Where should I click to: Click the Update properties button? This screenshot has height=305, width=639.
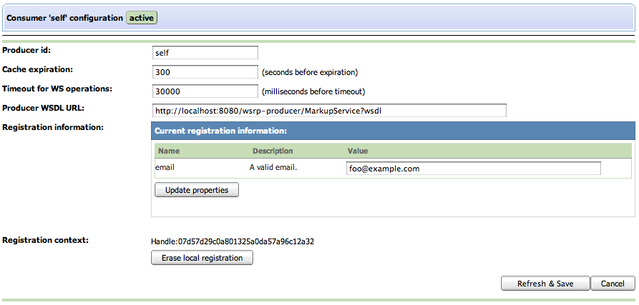tap(197, 190)
